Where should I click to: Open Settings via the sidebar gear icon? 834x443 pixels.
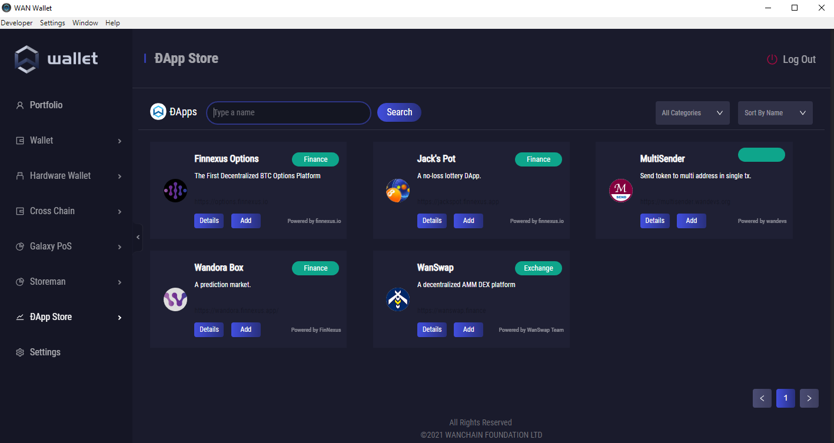pyautogui.click(x=19, y=352)
